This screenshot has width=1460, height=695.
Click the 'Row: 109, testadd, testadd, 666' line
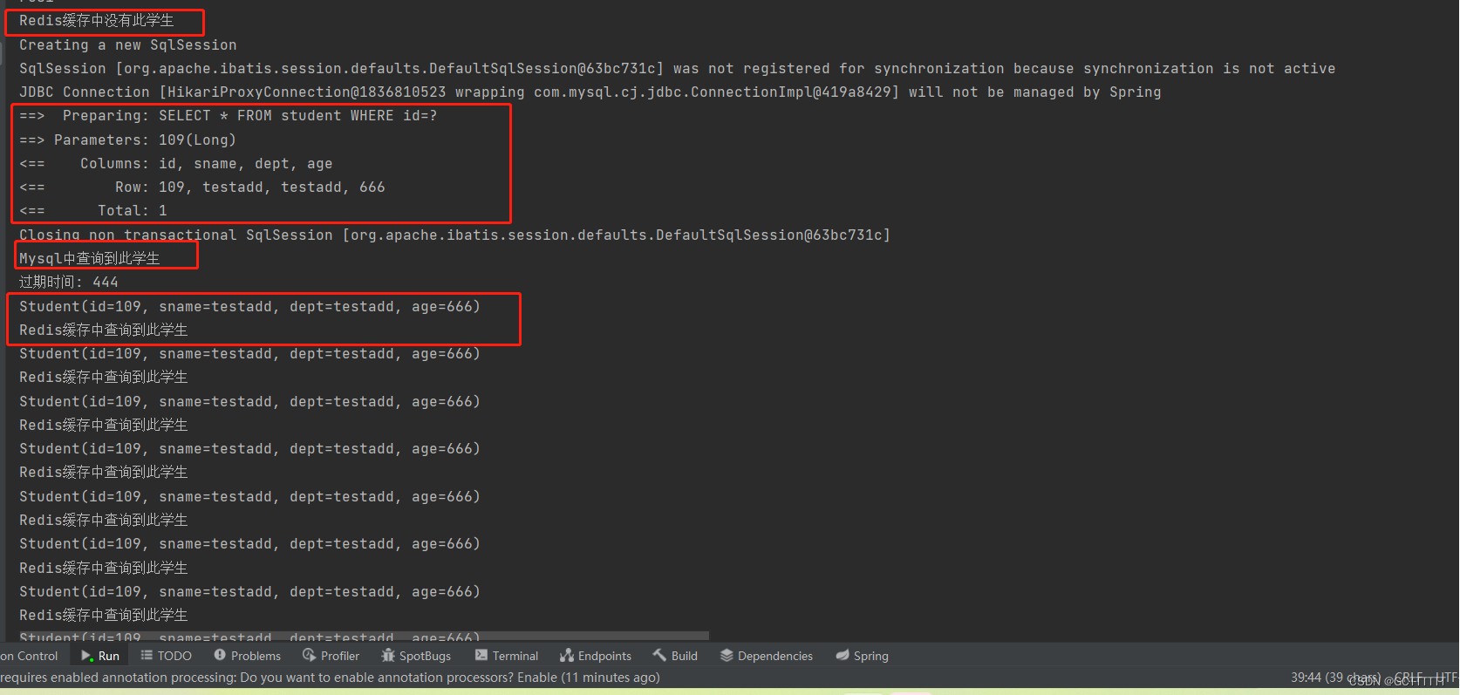click(x=201, y=187)
